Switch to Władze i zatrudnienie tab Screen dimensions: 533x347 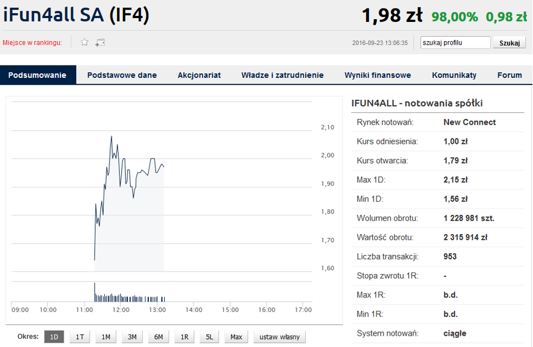283,75
